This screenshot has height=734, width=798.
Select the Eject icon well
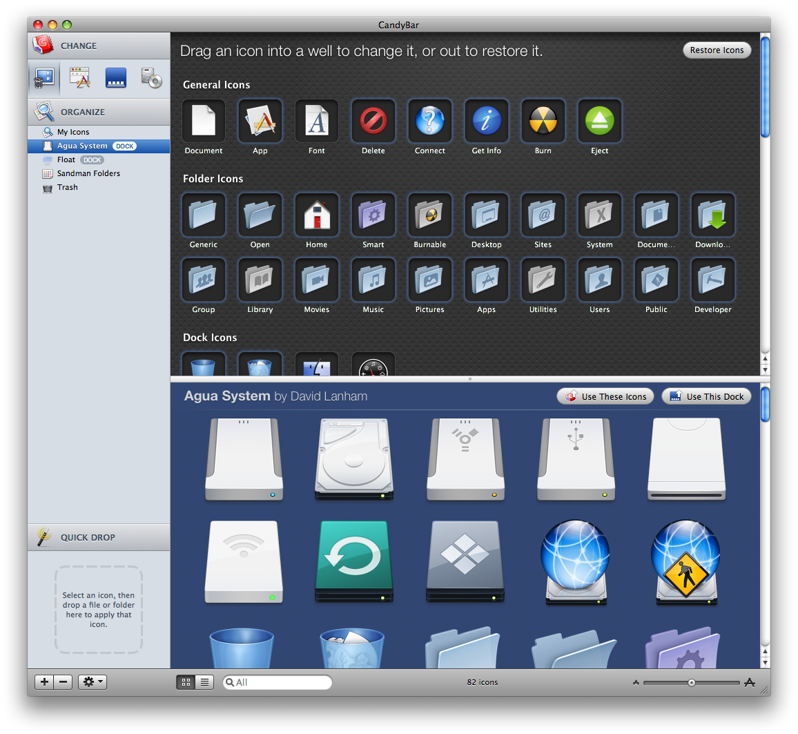click(x=599, y=122)
